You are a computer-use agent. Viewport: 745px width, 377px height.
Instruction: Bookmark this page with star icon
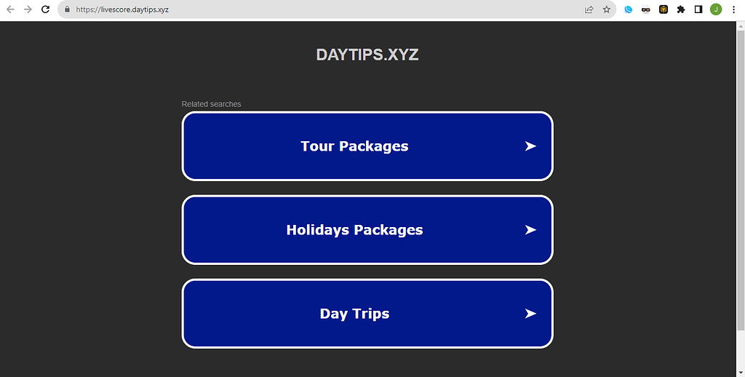point(606,9)
